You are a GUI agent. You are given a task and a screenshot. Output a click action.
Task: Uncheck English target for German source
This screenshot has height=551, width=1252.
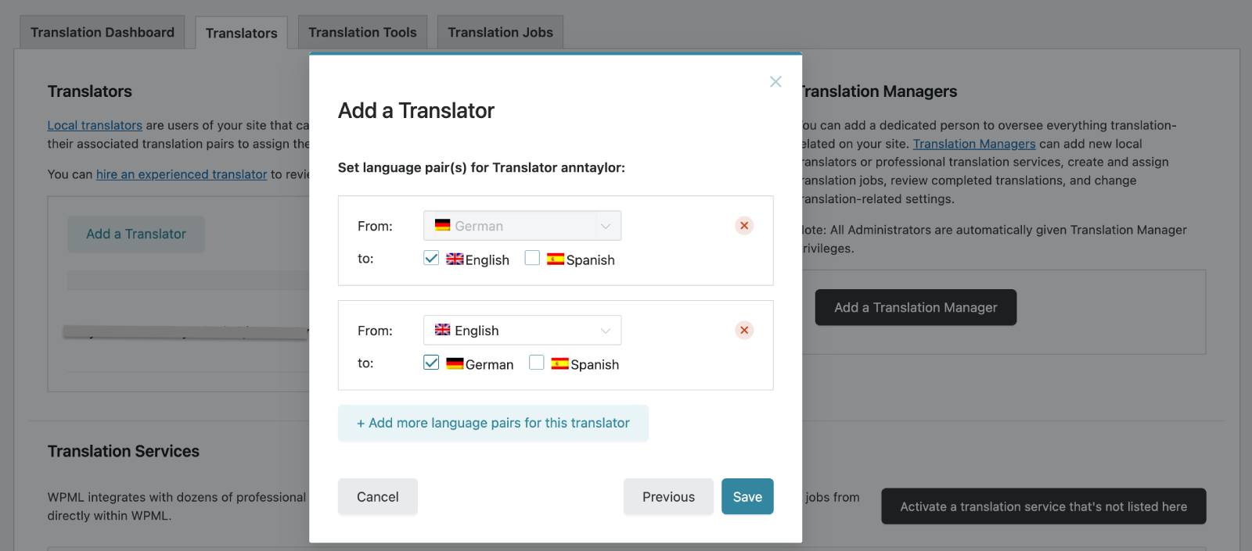point(431,258)
